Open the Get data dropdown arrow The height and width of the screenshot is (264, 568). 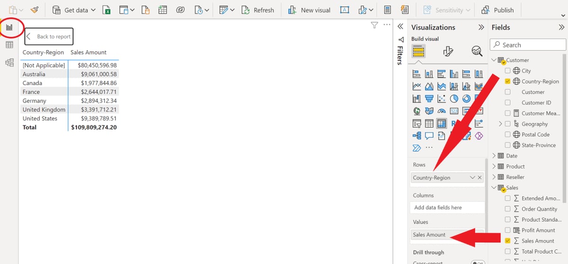pyautogui.click(x=93, y=10)
